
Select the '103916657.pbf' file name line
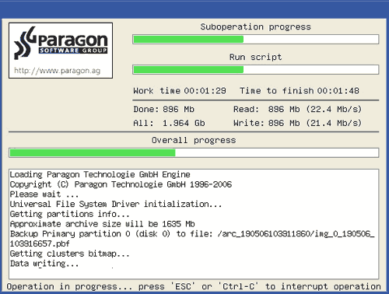pos(40,243)
